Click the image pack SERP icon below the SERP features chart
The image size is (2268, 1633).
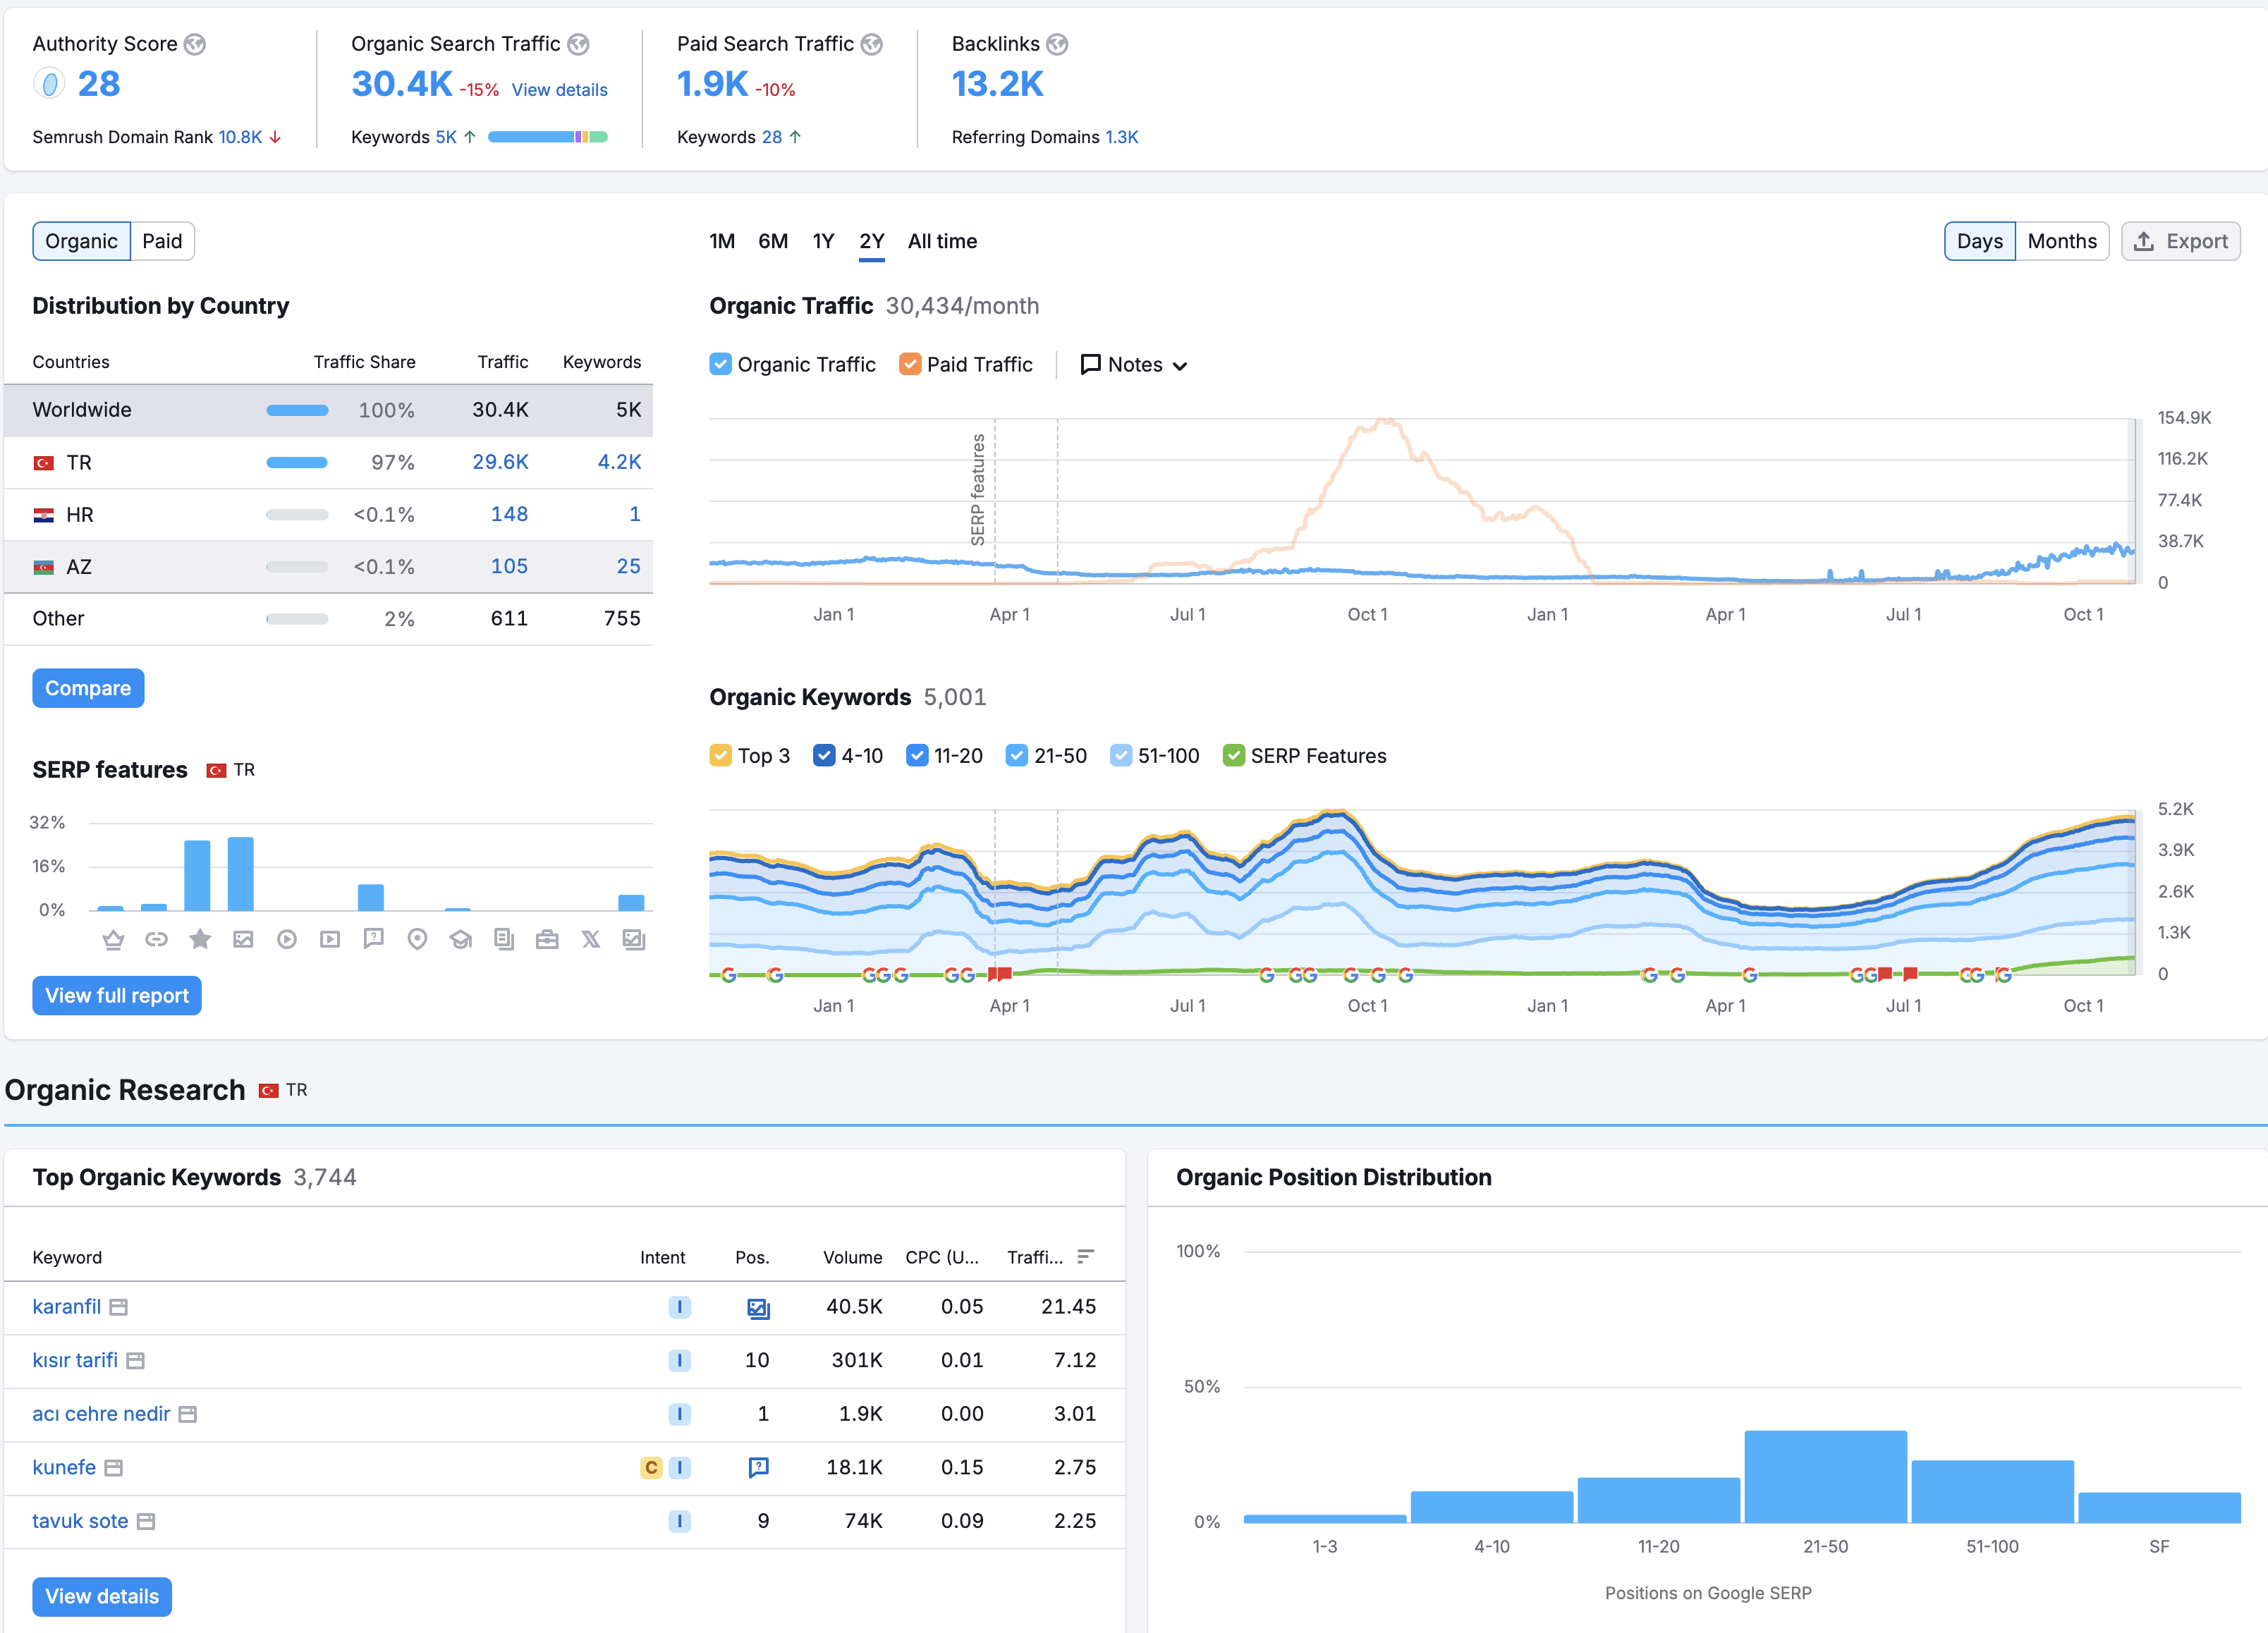pos(634,939)
